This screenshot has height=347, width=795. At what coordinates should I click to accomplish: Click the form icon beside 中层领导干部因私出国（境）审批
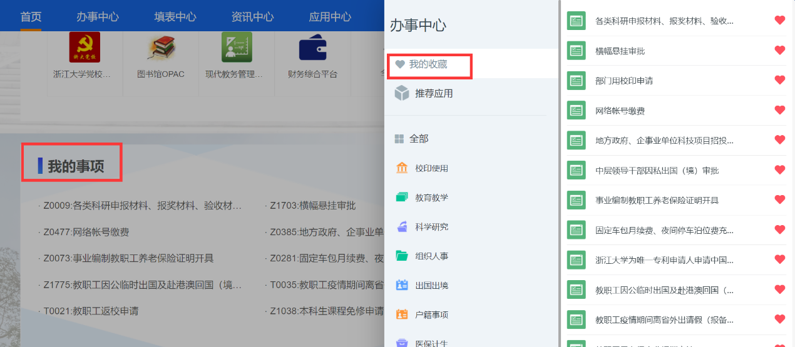click(576, 171)
